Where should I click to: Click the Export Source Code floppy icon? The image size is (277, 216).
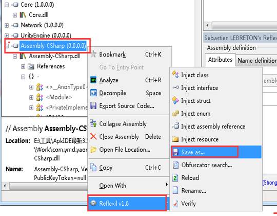93,106
